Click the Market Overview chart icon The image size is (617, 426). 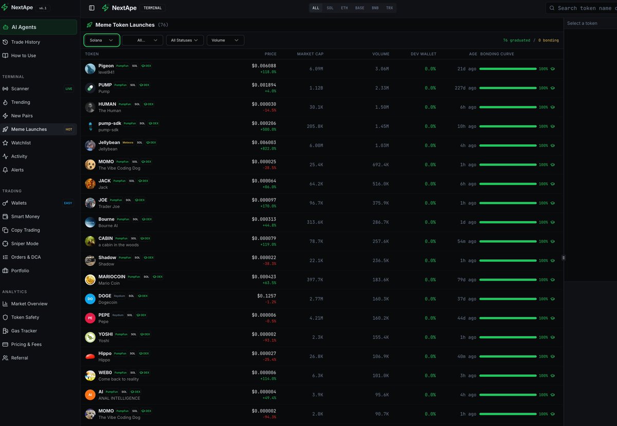coord(6,304)
